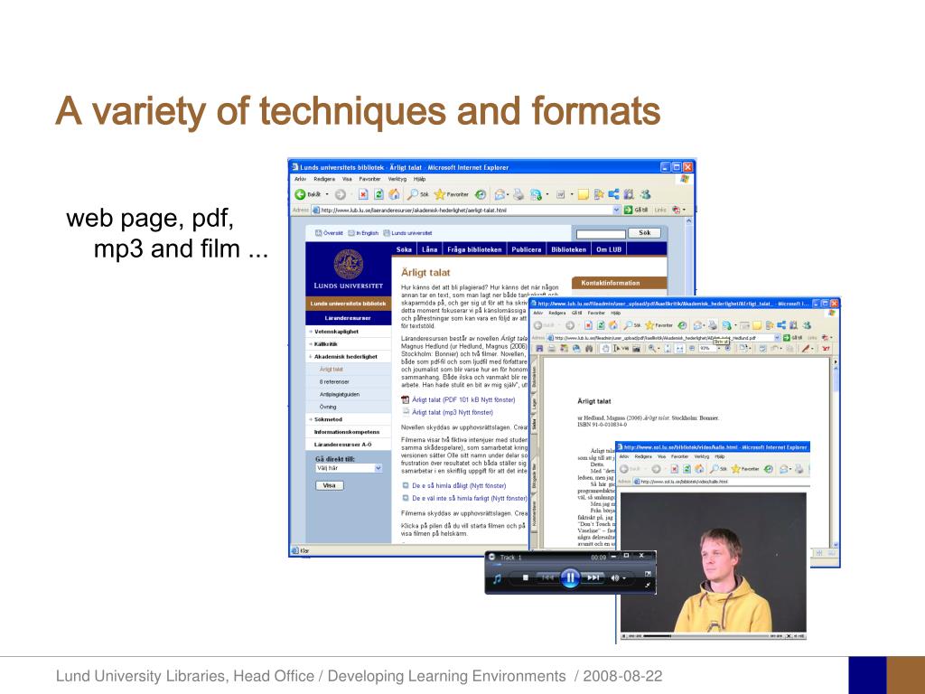Select the Låna tab on the library page
This screenshot has width=925, height=694.
click(429, 249)
